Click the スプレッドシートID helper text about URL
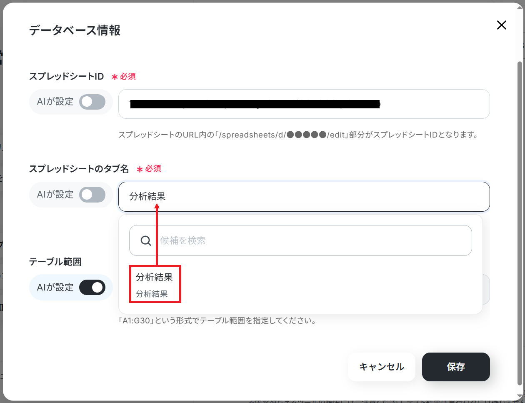The width and height of the screenshot is (525, 403). tap(298, 135)
